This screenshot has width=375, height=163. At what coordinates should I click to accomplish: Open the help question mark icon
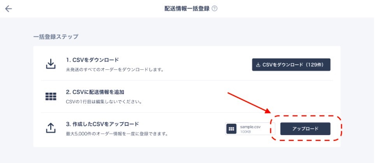coord(215,9)
